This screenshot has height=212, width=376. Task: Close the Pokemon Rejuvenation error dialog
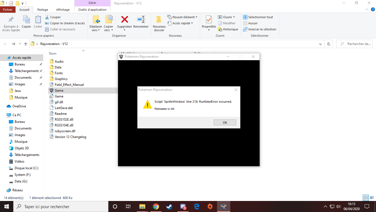[236, 90]
